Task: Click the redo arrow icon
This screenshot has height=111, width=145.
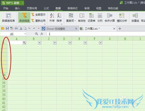Action: tap(34, 29)
